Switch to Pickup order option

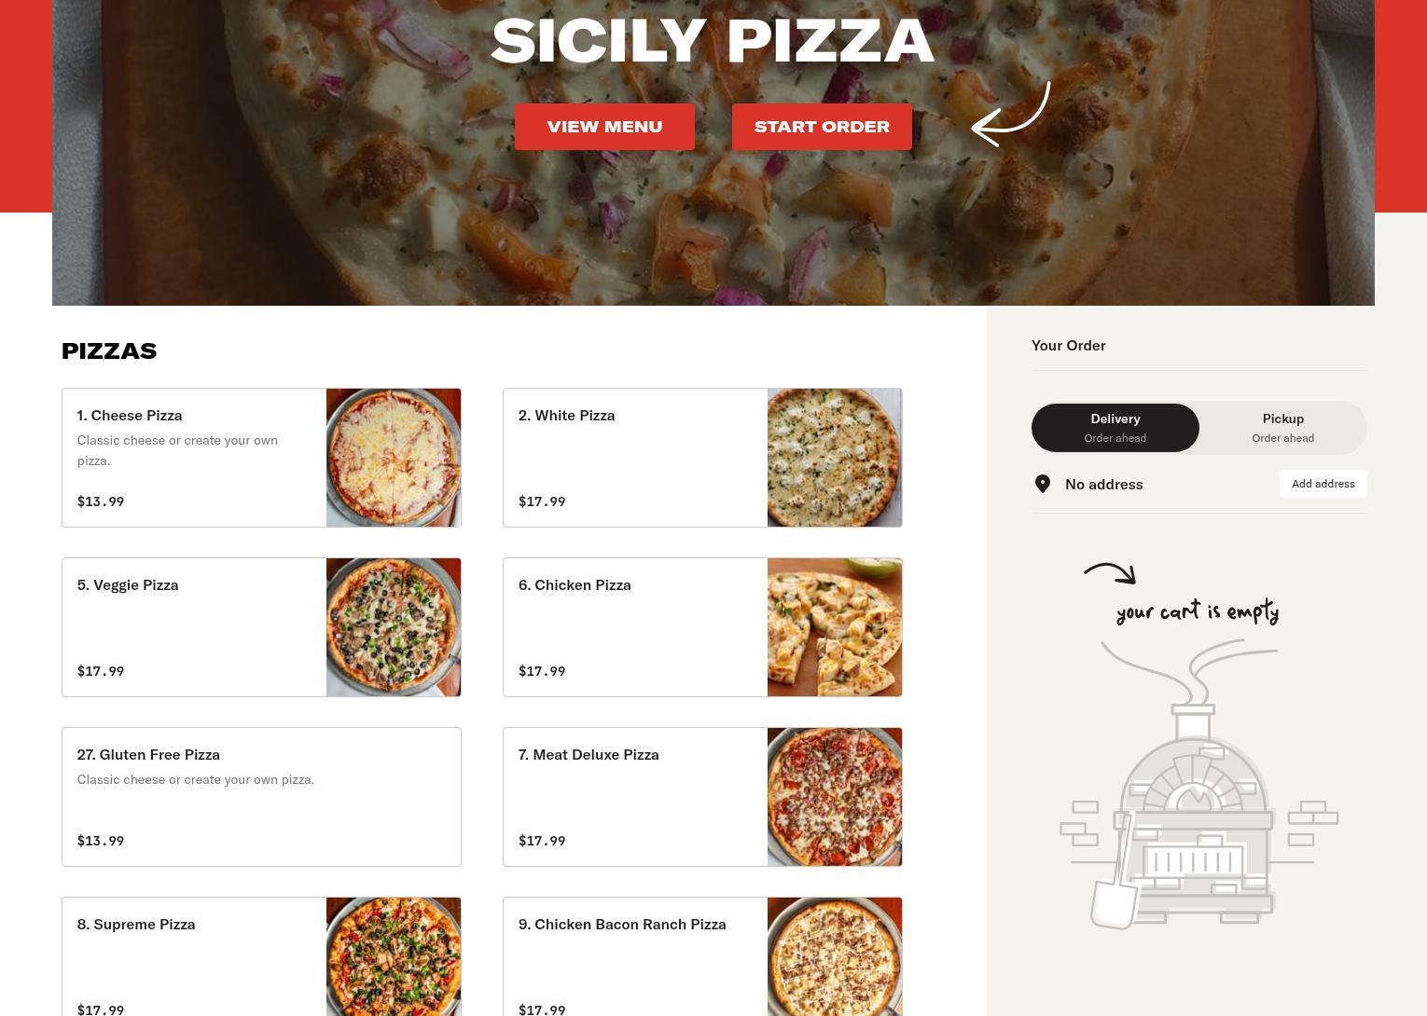click(x=1283, y=428)
